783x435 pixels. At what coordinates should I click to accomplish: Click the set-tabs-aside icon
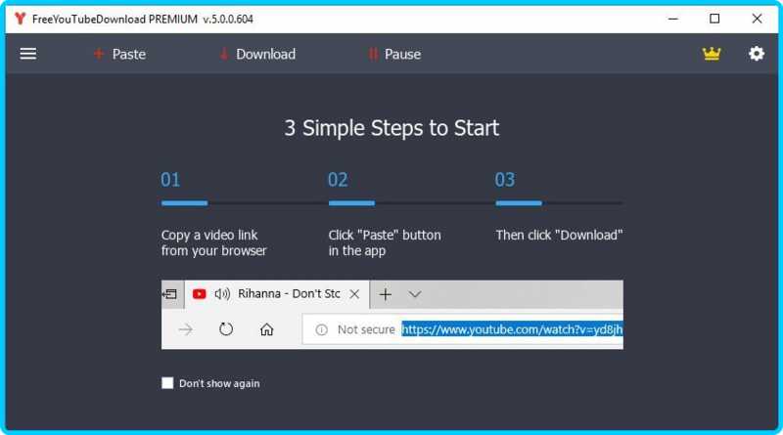(169, 294)
